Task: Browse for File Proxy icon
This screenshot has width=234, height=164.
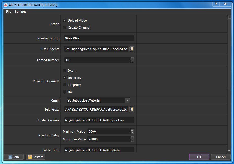Action: coord(132,109)
